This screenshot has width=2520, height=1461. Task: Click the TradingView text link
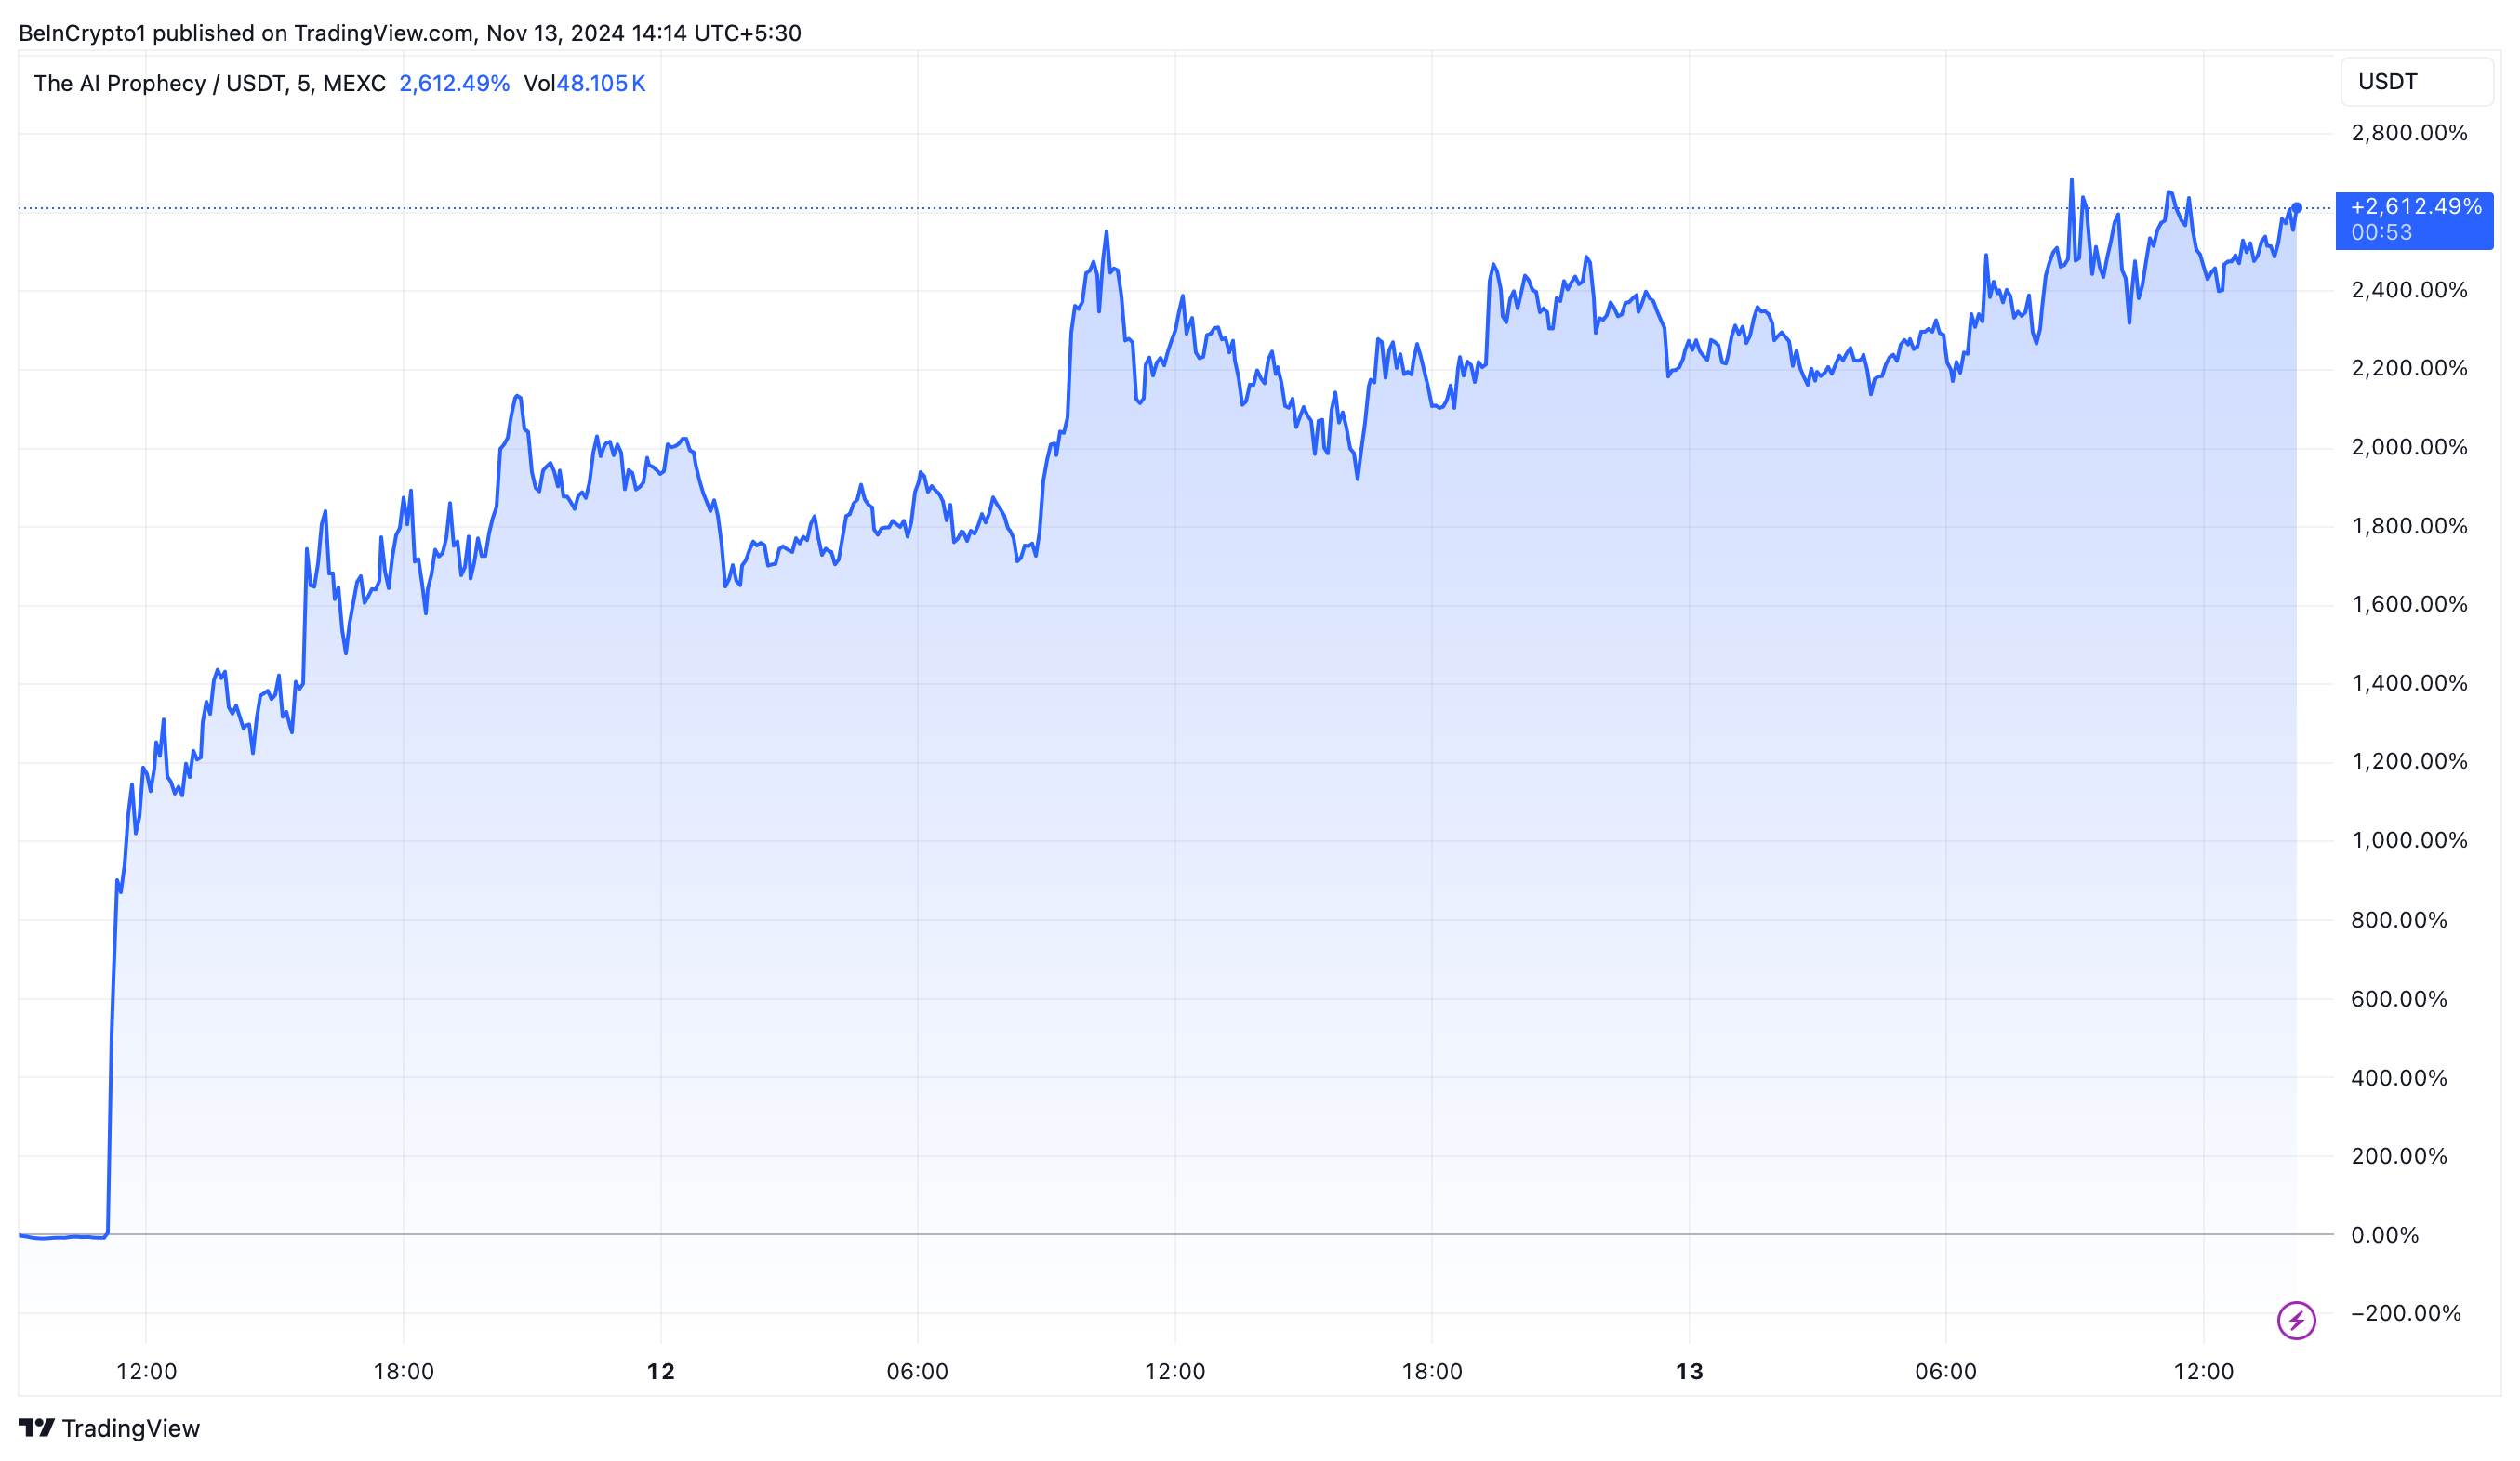130,1428
